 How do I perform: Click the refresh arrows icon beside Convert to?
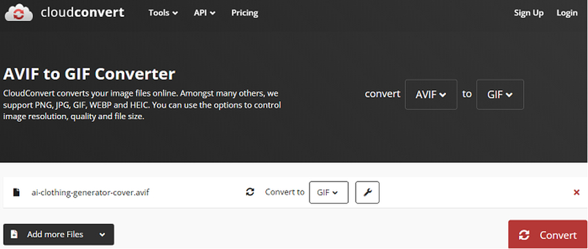tap(250, 192)
